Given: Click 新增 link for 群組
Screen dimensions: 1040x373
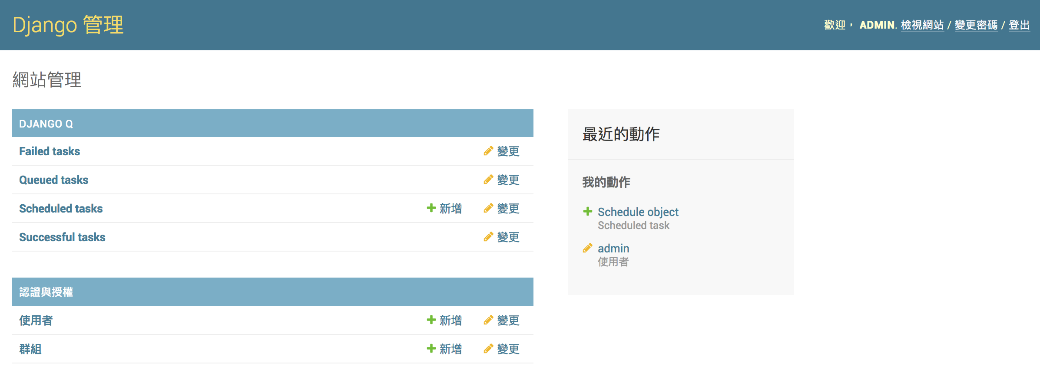Looking at the screenshot, I should click(450, 349).
